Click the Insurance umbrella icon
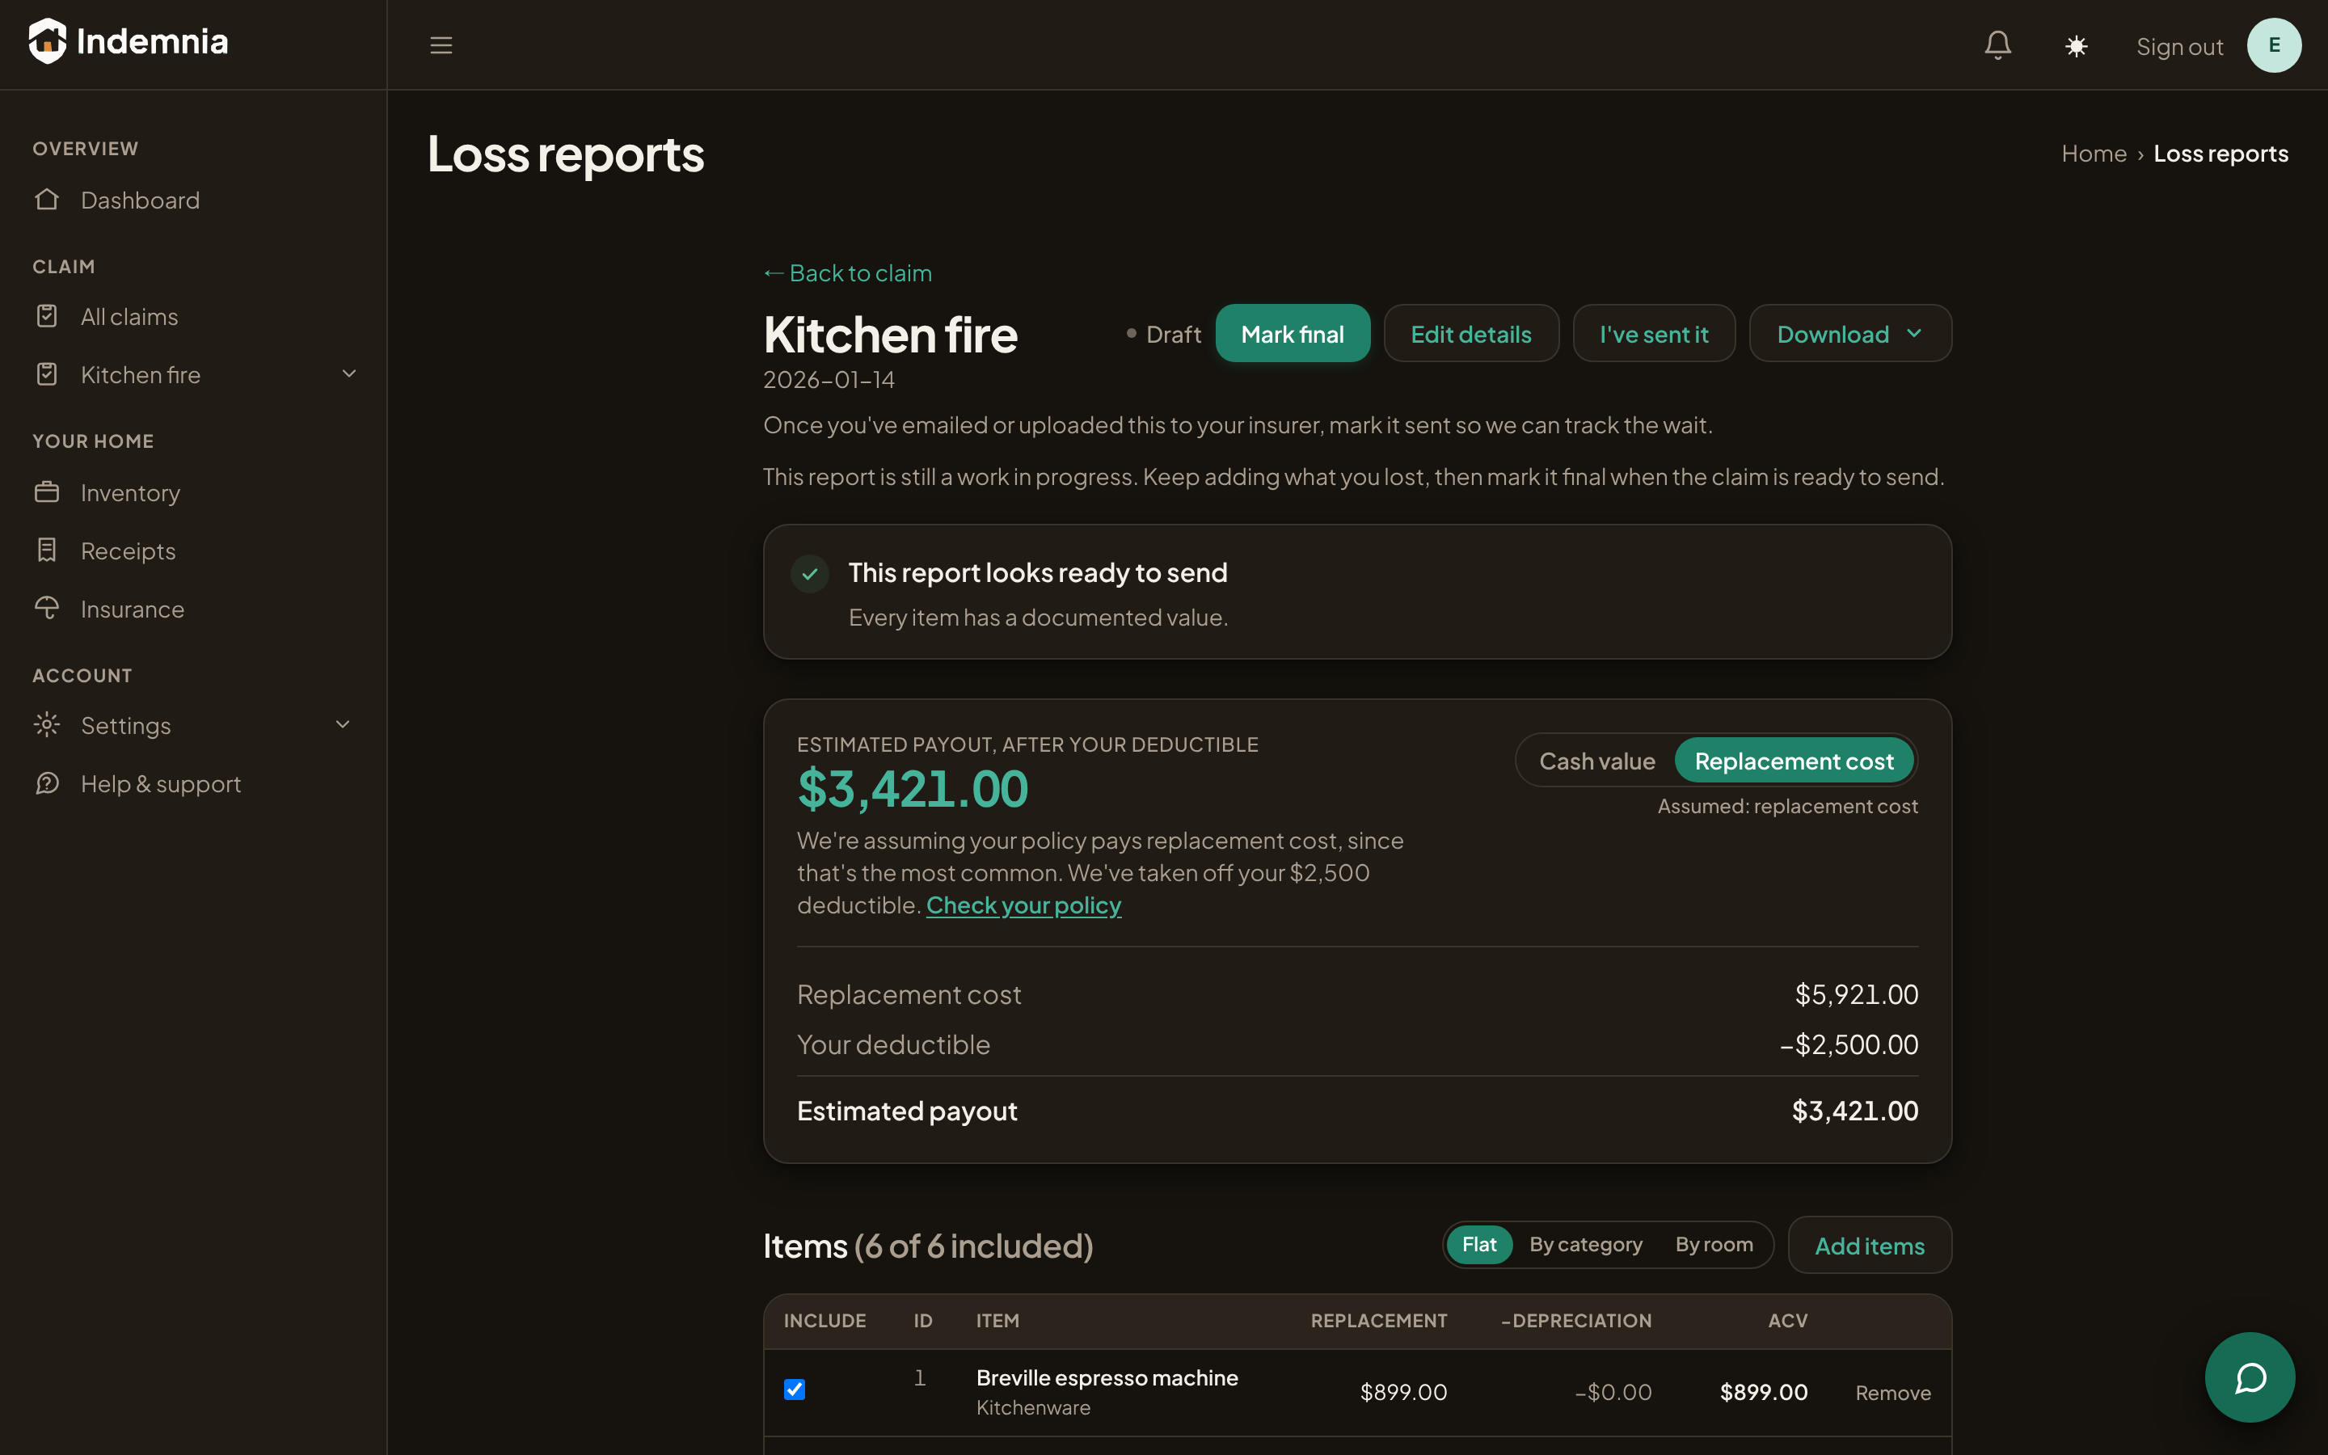The height and width of the screenshot is (1455, 2328). [x=47, y=608]
